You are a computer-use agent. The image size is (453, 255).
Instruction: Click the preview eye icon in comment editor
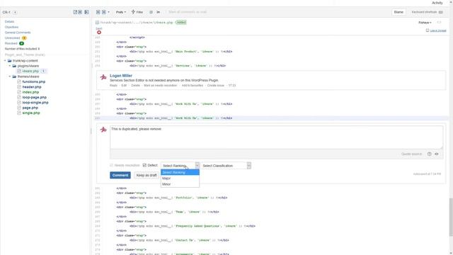pos(437,154)
